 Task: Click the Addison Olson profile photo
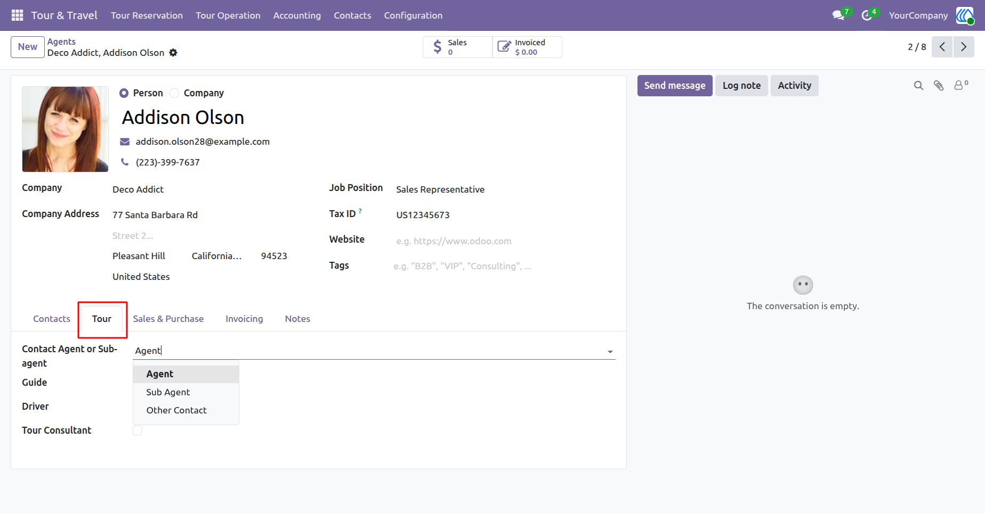pyautogui.click(x=65, y=129)
